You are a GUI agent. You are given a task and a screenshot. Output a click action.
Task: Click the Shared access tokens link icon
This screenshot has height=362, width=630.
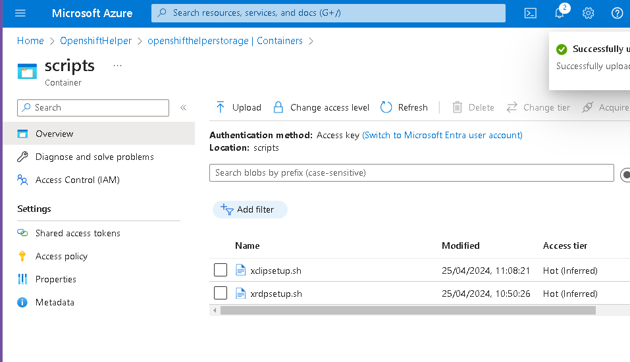[22, 233]
